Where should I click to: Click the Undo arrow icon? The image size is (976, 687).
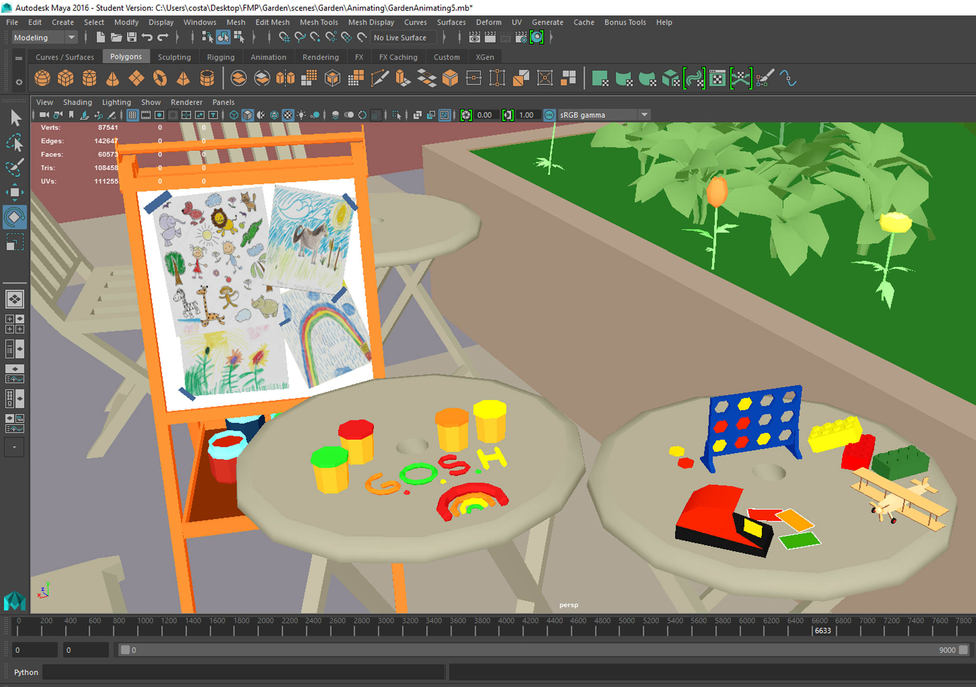147,37
